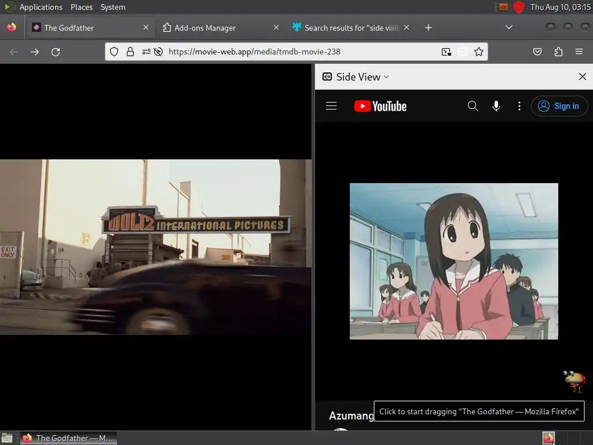Reload the current page

click(x=56, y=52)
